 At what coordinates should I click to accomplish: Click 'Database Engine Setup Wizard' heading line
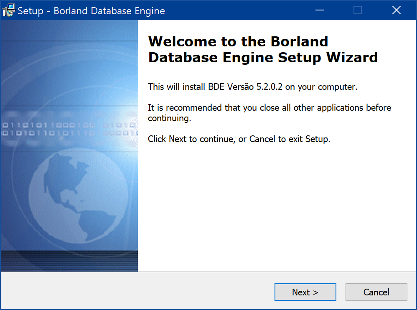pyautogui.click(x=263, y=57)
